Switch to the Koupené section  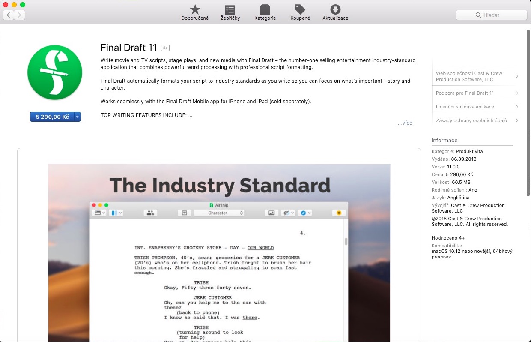click(300, 12)
